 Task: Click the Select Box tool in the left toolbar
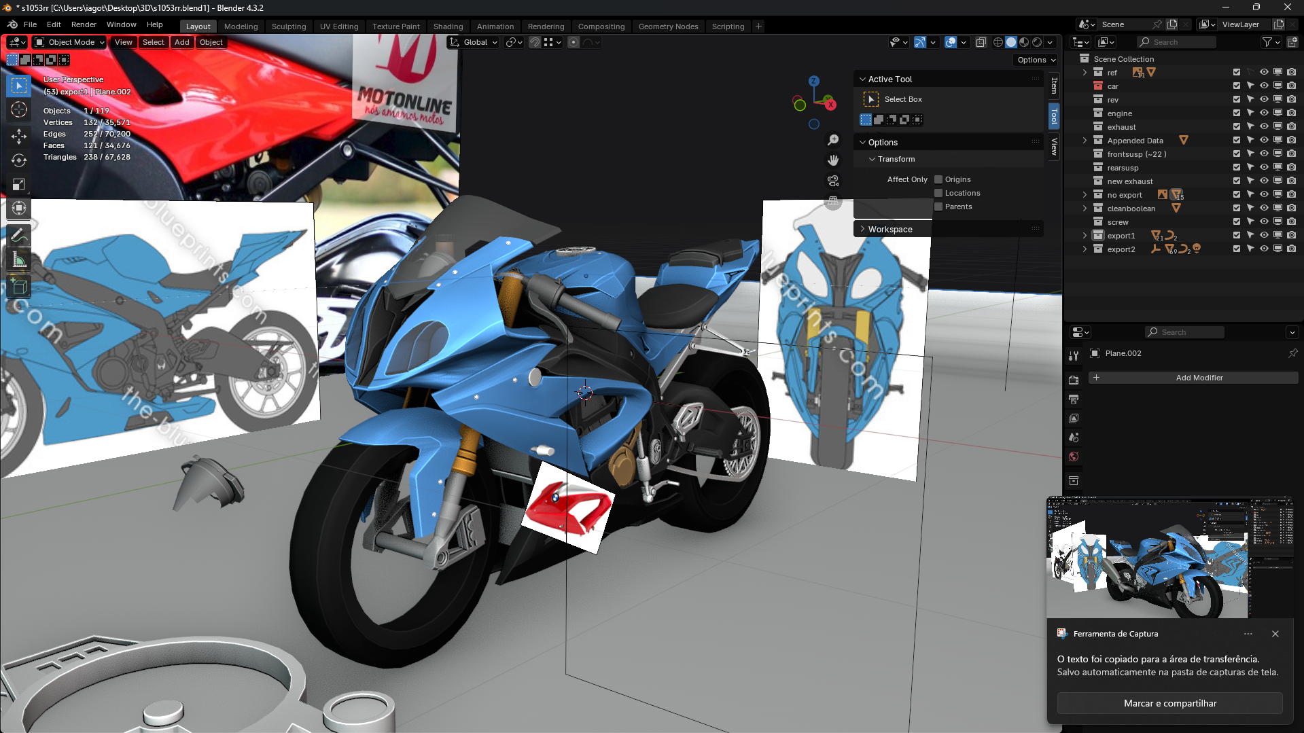click(x=19, y=86)
